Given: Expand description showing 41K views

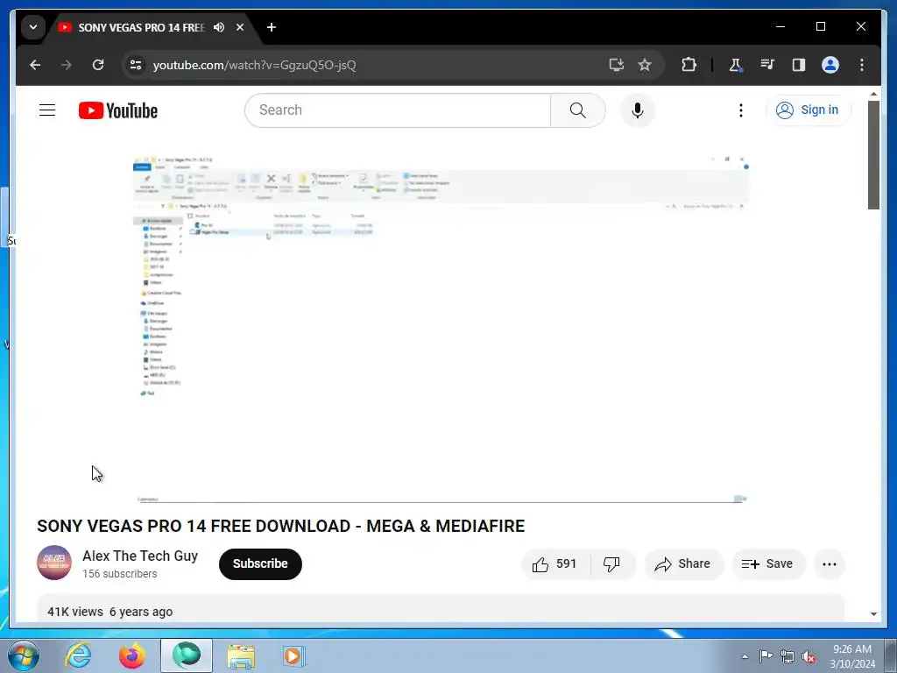Looking at the screenshot, I should coord(441,609).
